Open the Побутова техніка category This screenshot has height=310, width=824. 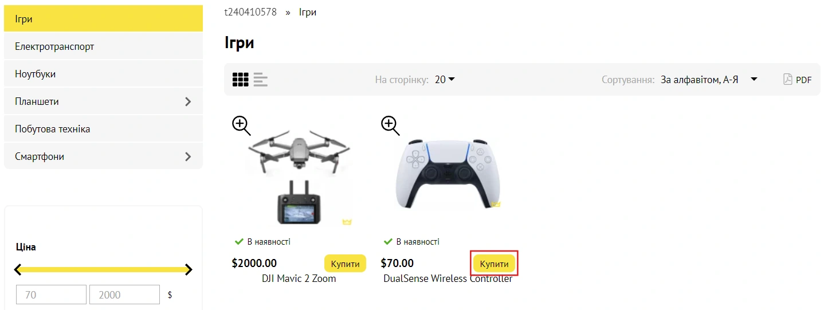[x=53, y=129]
